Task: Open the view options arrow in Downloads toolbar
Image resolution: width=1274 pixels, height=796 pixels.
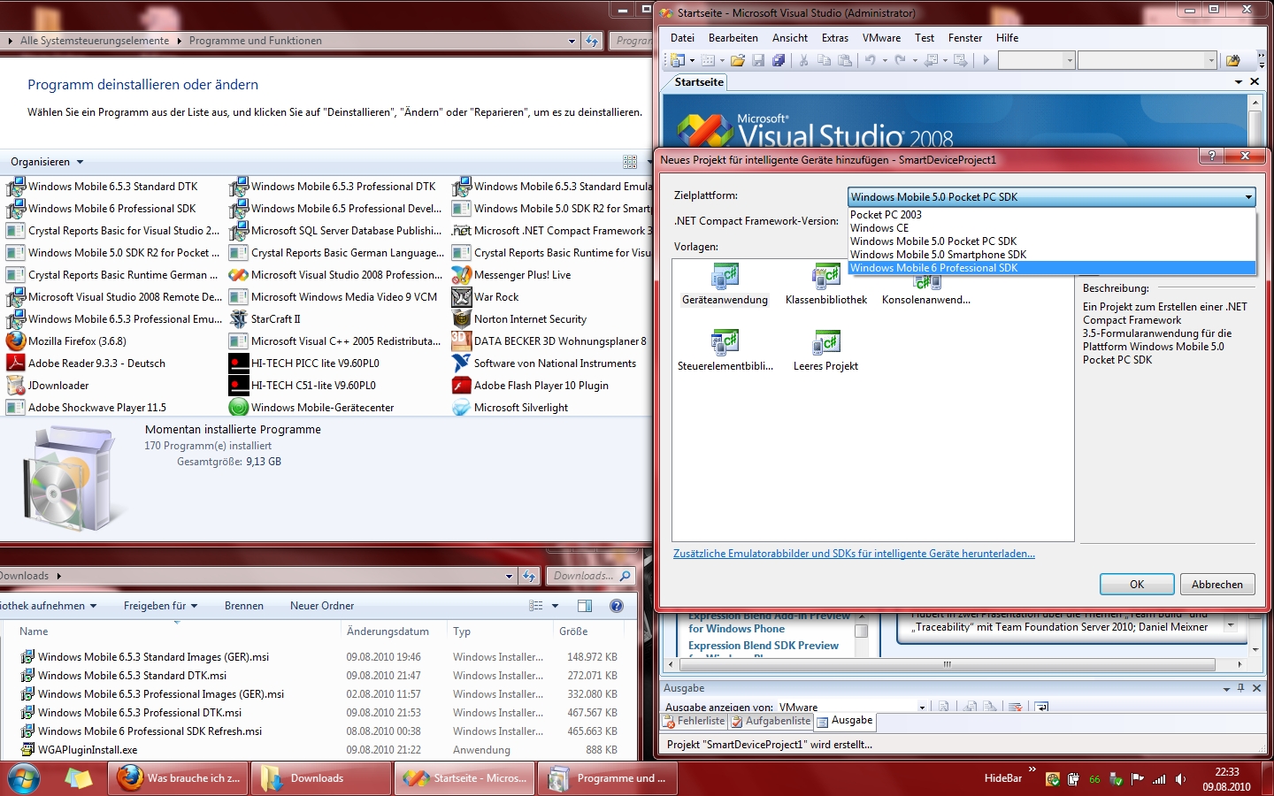Action: click(x=556, y=606)
